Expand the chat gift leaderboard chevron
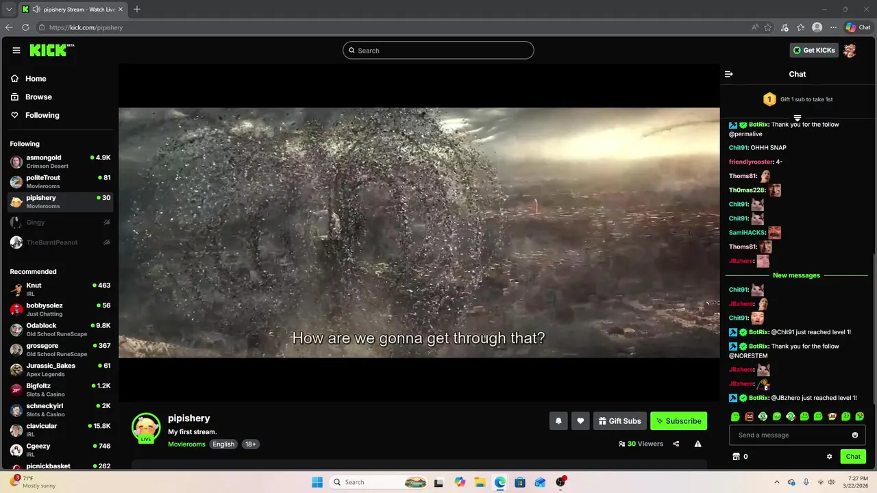Image resolution: width=877 pixels, height=493 pixels. [x=797, y=118]
